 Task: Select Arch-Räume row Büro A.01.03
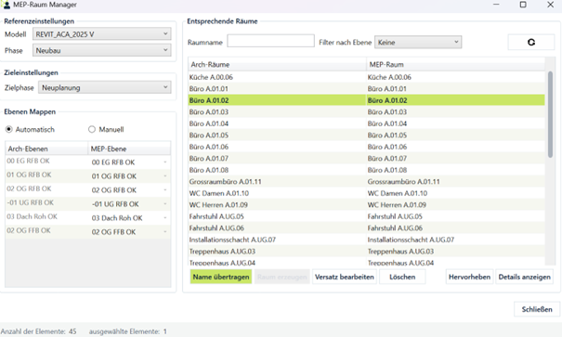tap(277, 111)
